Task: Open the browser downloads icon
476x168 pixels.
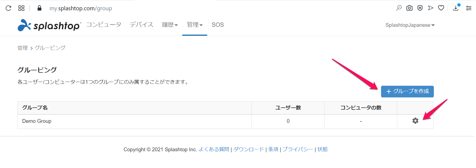Action: coord(456,8)
